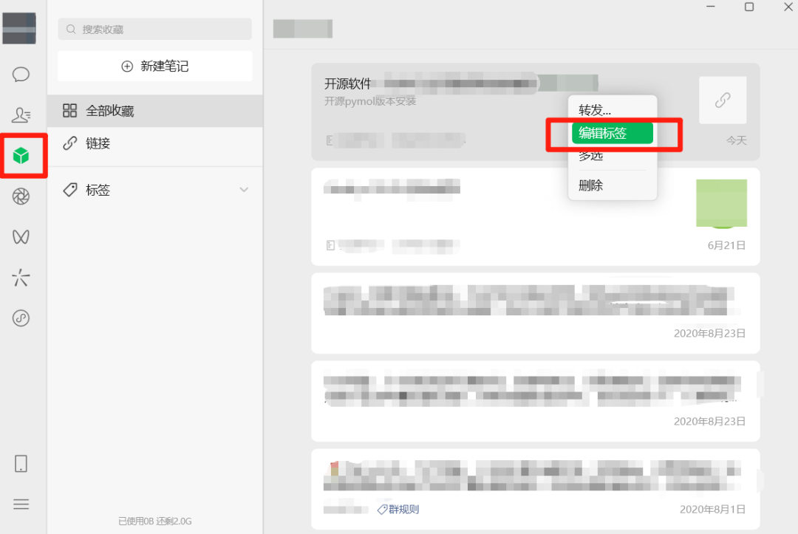This screenshot has width=798, height=534.
Task: Open Moments shutter icon in sidebar
Action: [x=21, y=196]
